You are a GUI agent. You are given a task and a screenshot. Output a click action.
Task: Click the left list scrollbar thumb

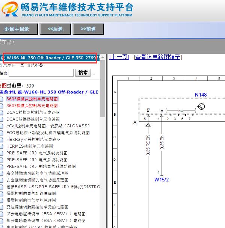tap(103, 88)
